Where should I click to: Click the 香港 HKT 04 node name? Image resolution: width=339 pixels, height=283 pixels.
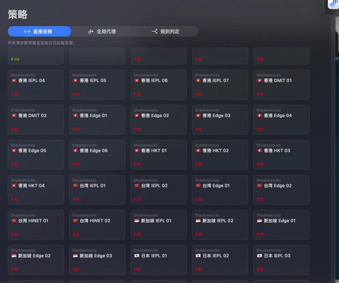coord(31,186)
